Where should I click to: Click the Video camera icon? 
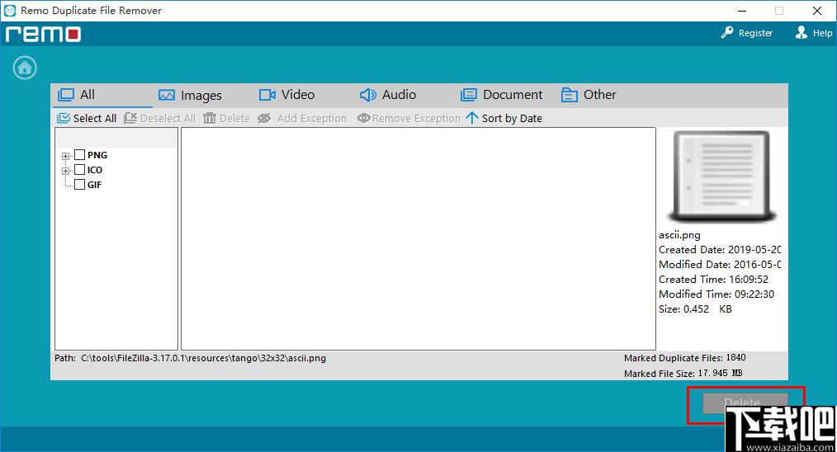[x=267, y=95]
